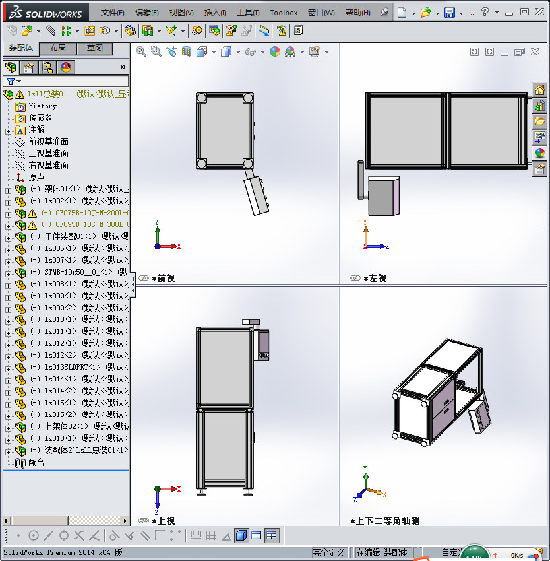Screen dimensions: 550x561
Task: Click the View Settings monitor icon
Action: (315, 52)
